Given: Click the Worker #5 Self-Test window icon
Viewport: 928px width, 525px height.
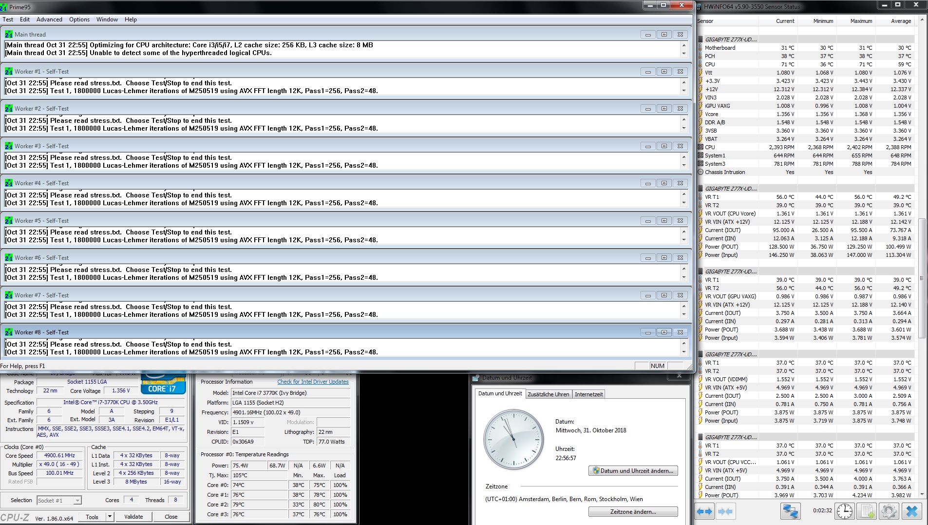Looking at the screenshot, I should pyautogui.click(x=9, y=221).
